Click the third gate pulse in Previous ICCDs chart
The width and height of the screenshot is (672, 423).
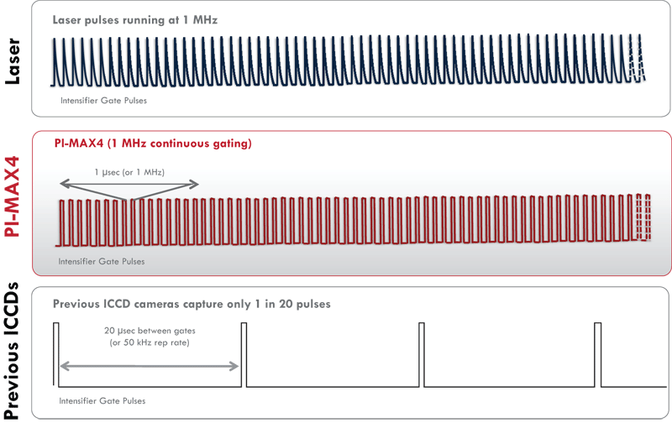422,354
